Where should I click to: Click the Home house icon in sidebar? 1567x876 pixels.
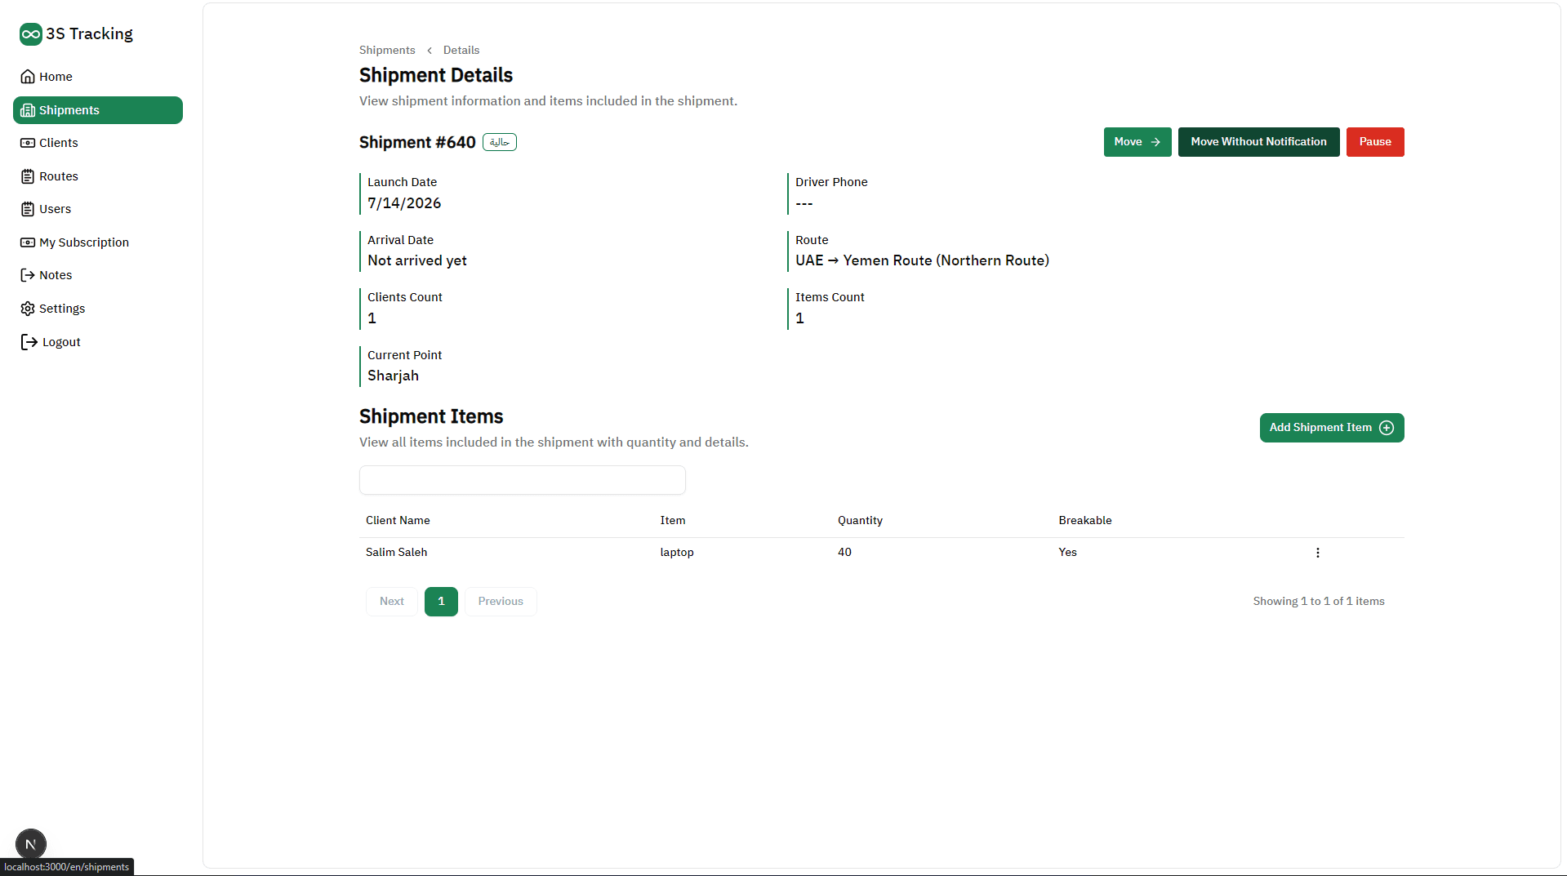[28, 77]
